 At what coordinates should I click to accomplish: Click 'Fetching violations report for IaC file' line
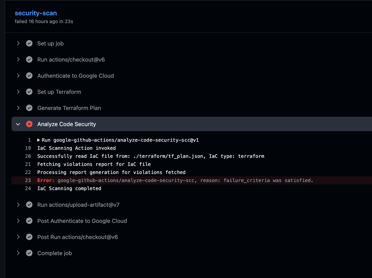coord(94,164)
